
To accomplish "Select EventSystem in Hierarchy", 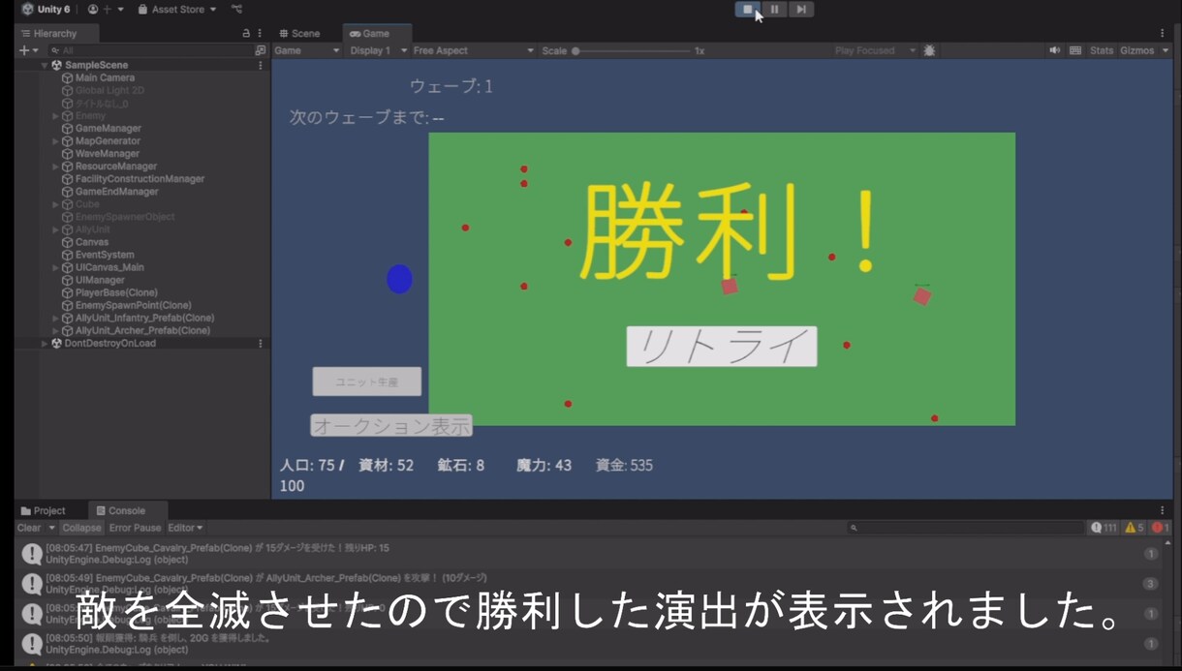I will click(105, 255).
